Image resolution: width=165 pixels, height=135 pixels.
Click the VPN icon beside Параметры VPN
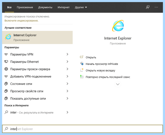(x=6, y=54)
